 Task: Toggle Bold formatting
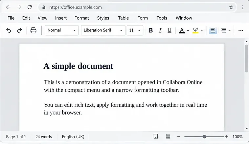click(x=151, y=30)
